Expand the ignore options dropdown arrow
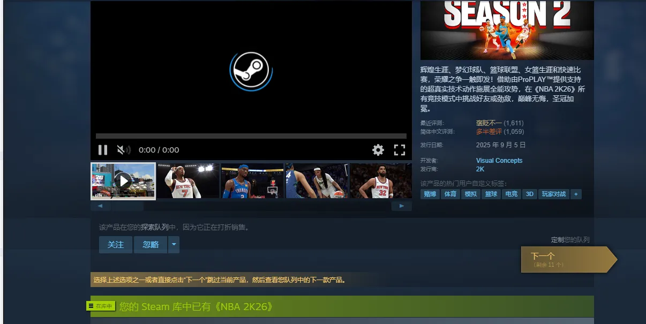 174,245
